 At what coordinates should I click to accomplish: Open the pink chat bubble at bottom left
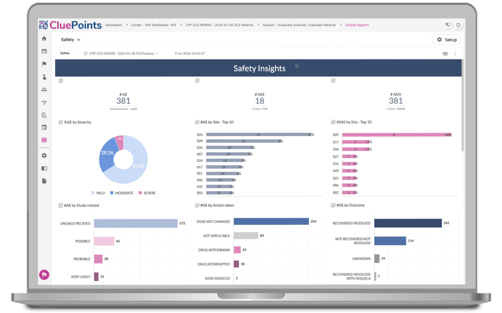coord(44,275)
